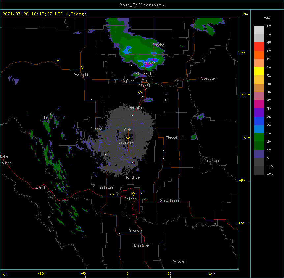Click the Drumheller town label

pyautogui.click(x=210, y=161)
